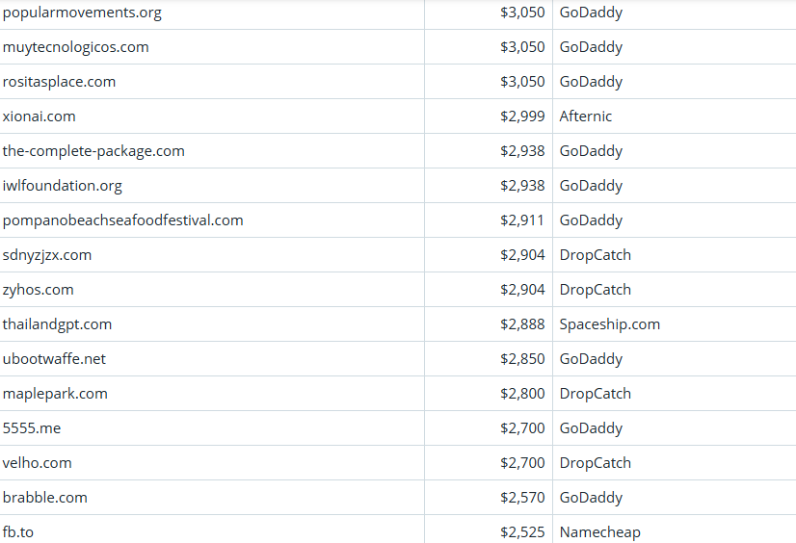796x543 pixels.
Task: Select maplepark.com in the list
Action: pos(55,394)
